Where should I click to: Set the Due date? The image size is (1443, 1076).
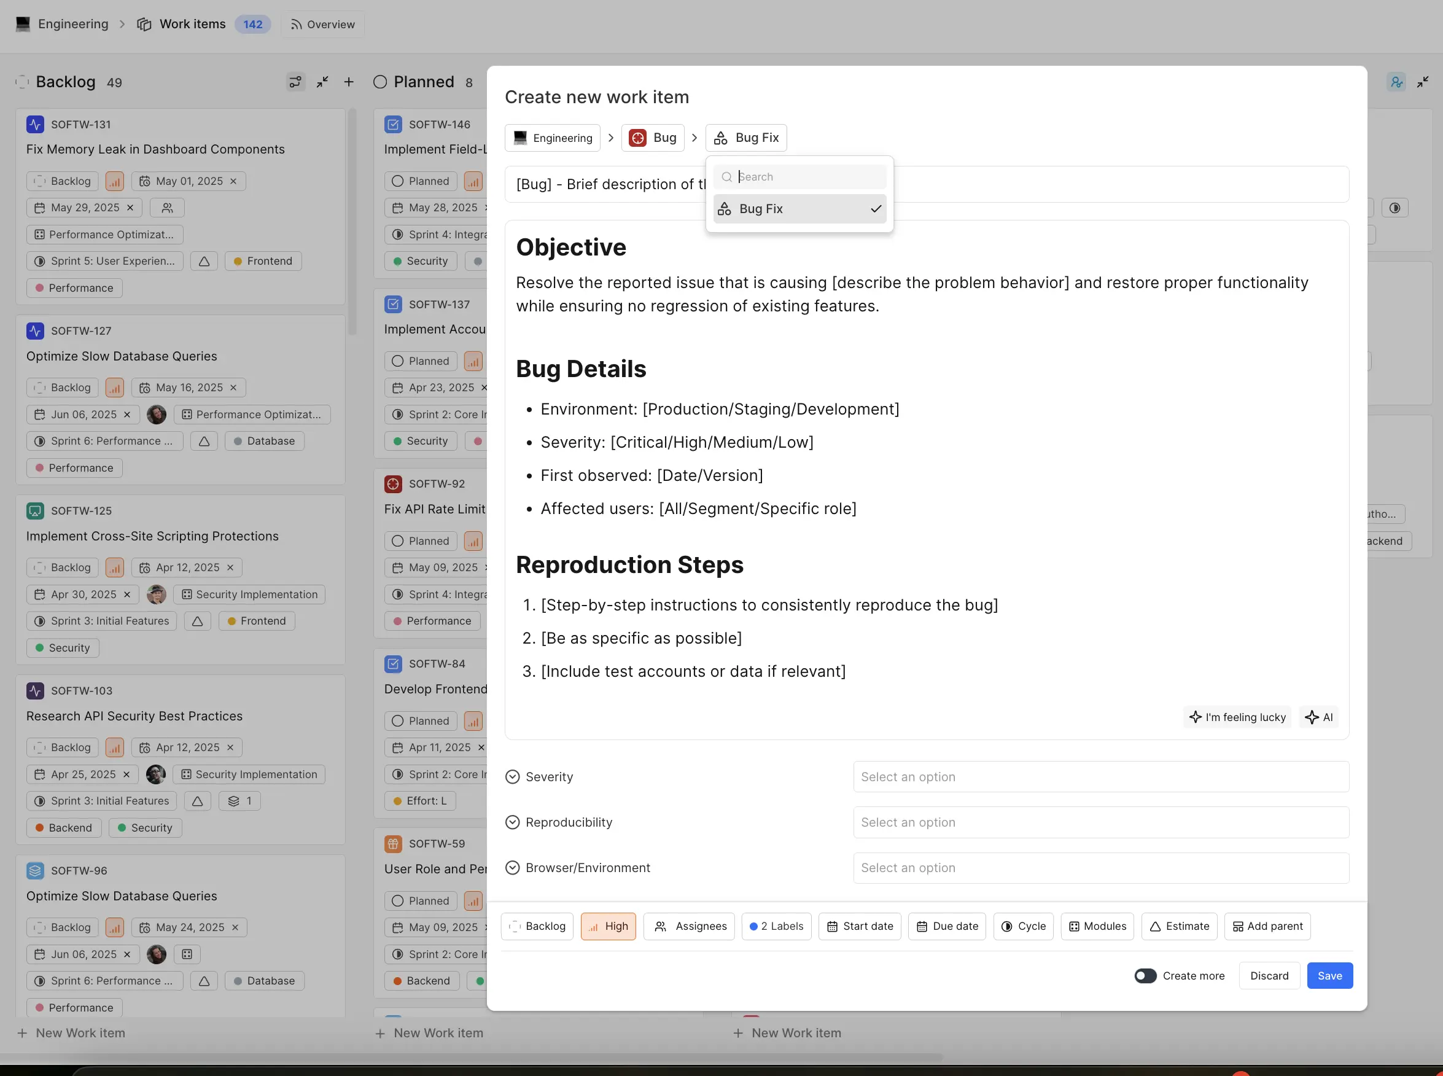click(947, 926)
